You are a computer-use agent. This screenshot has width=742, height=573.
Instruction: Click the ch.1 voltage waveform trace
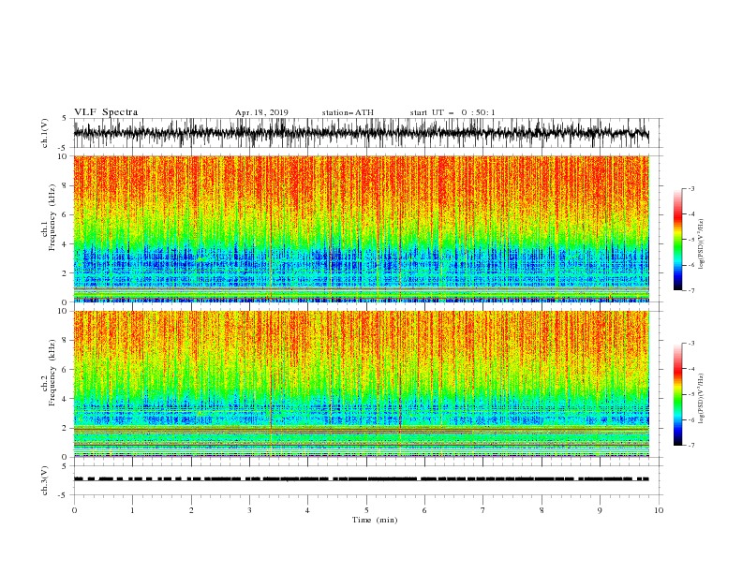pyautogui.click(x=361, y=133)
